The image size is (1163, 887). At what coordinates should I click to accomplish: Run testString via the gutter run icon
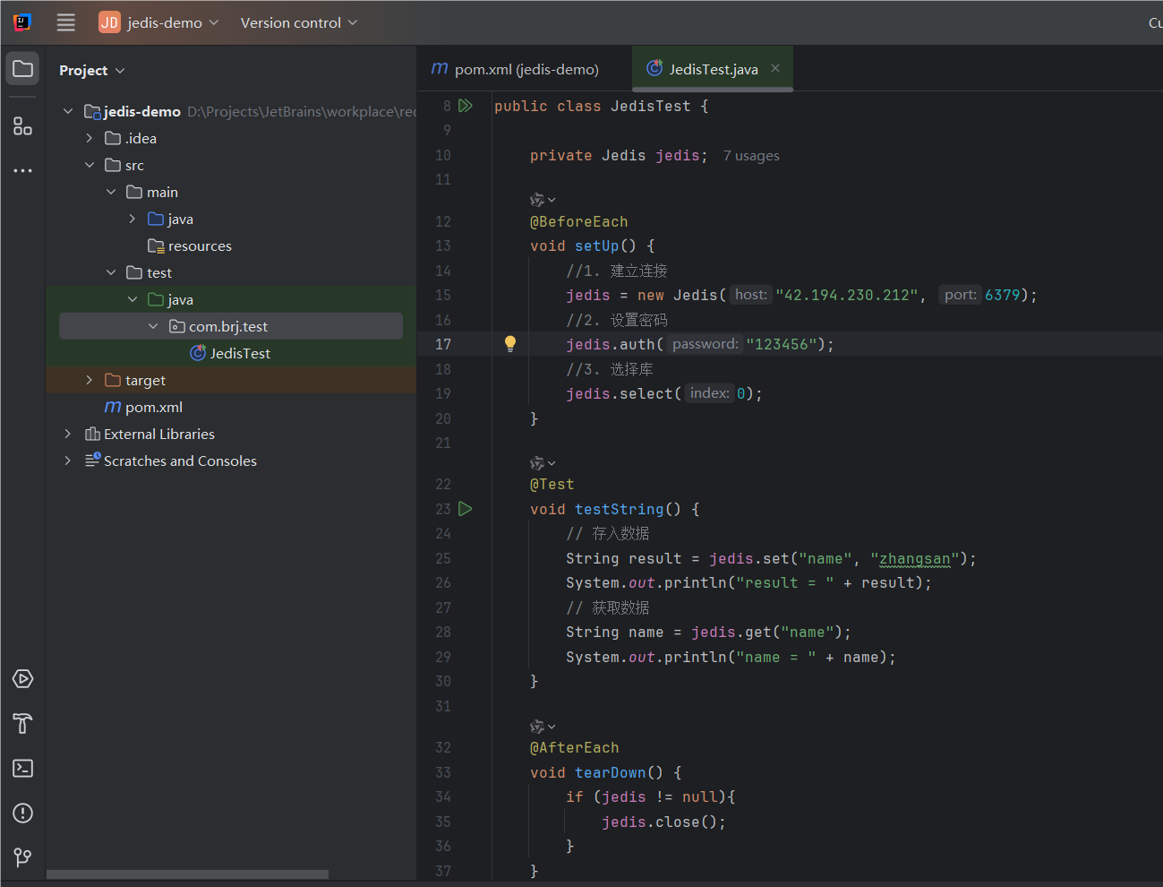pos(465,508)
